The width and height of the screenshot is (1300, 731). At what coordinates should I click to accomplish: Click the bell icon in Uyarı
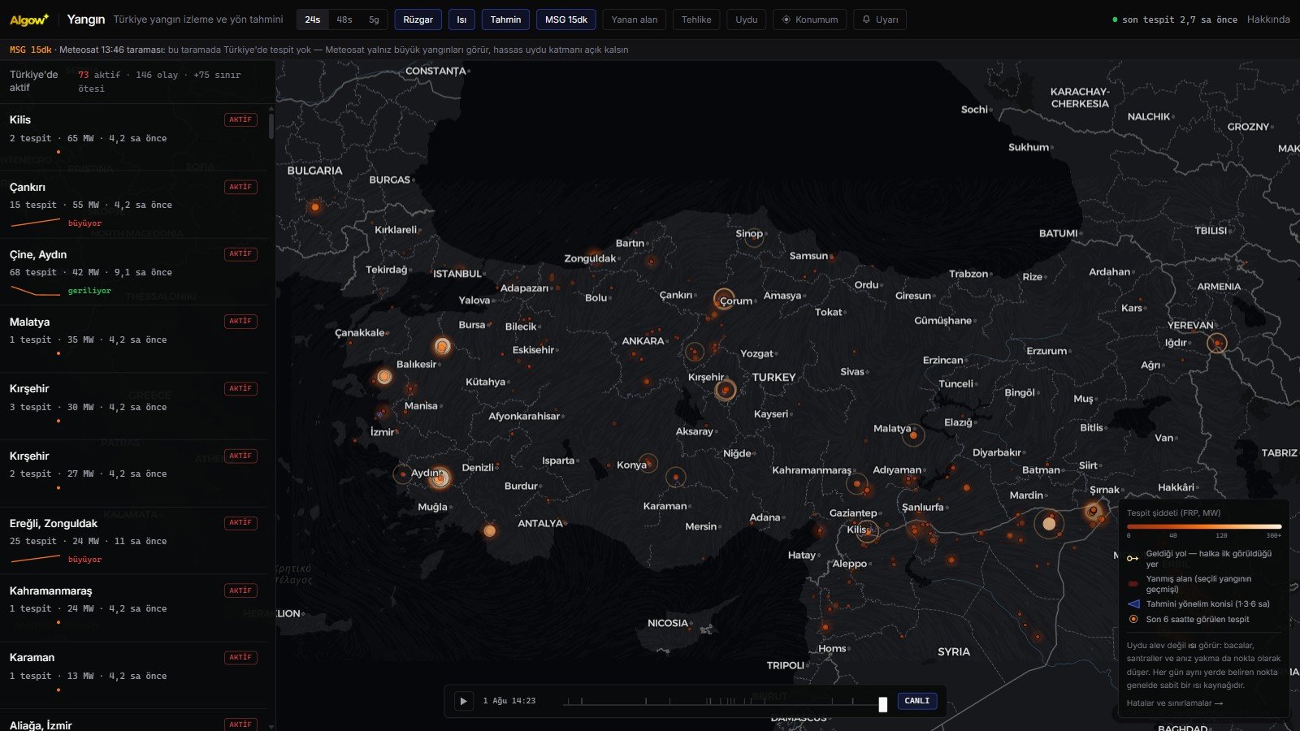pos(866,19)
